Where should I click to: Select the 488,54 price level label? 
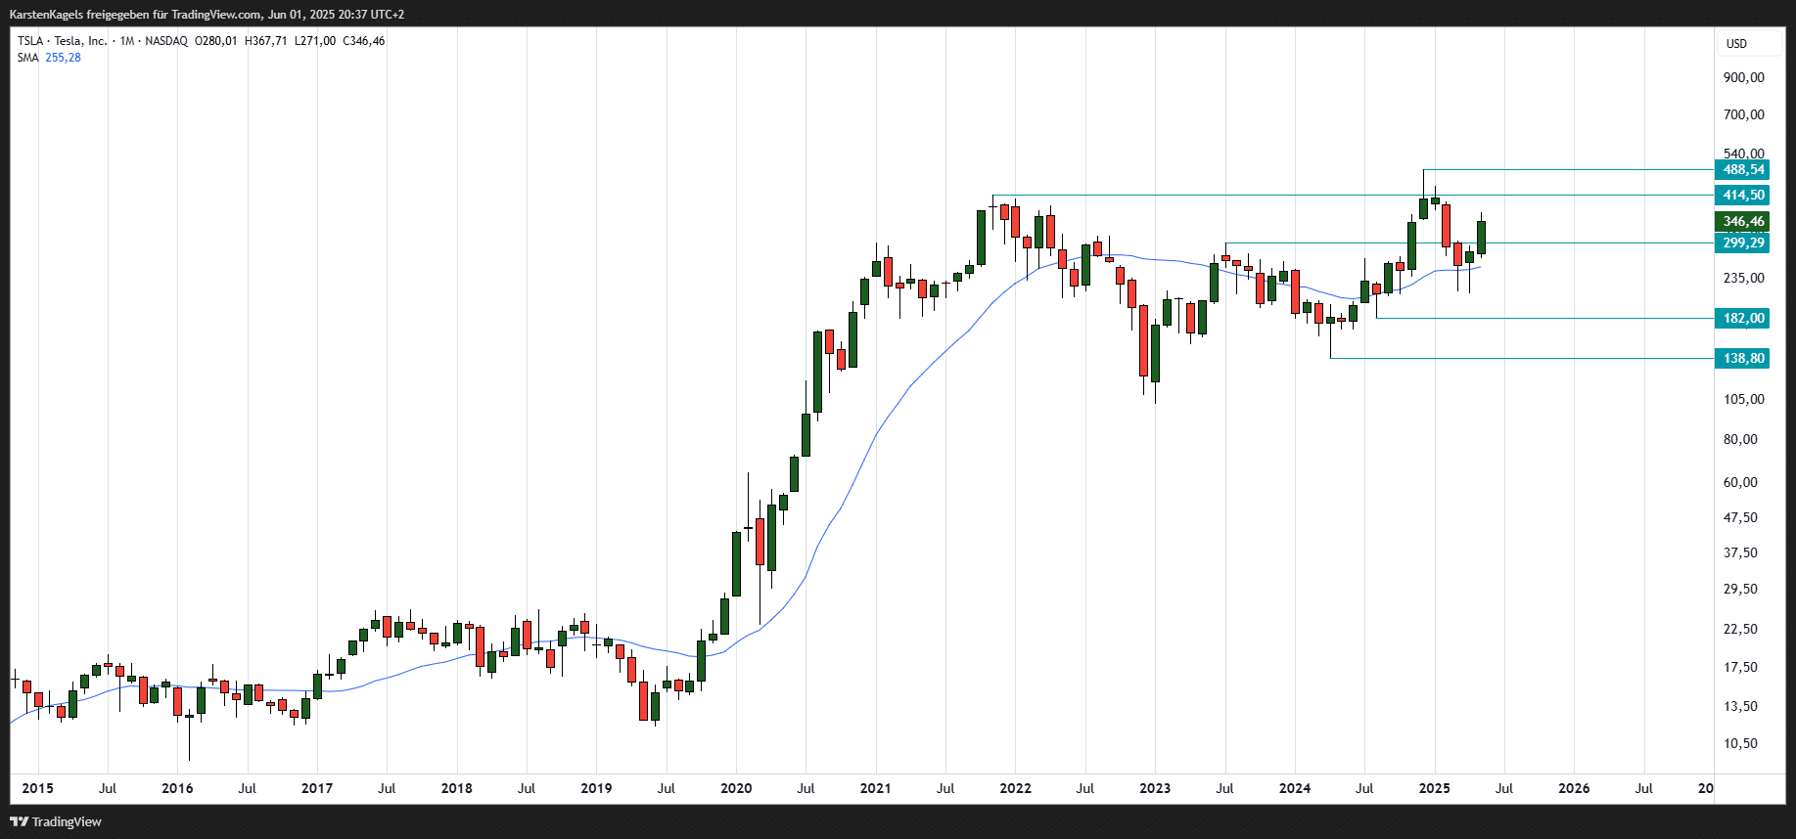[x=1742, y=169]
